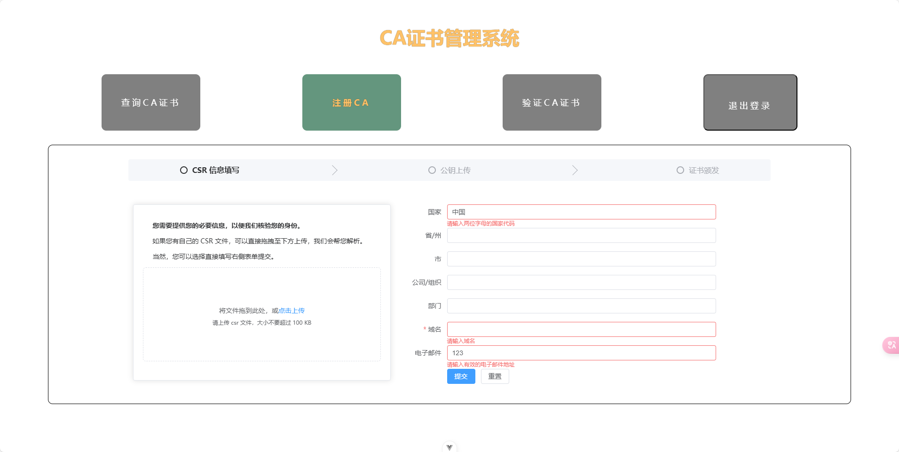
Task: Click the line 当然，您可以选择直接填写右侧表单提交
Action: pos(213,257)
